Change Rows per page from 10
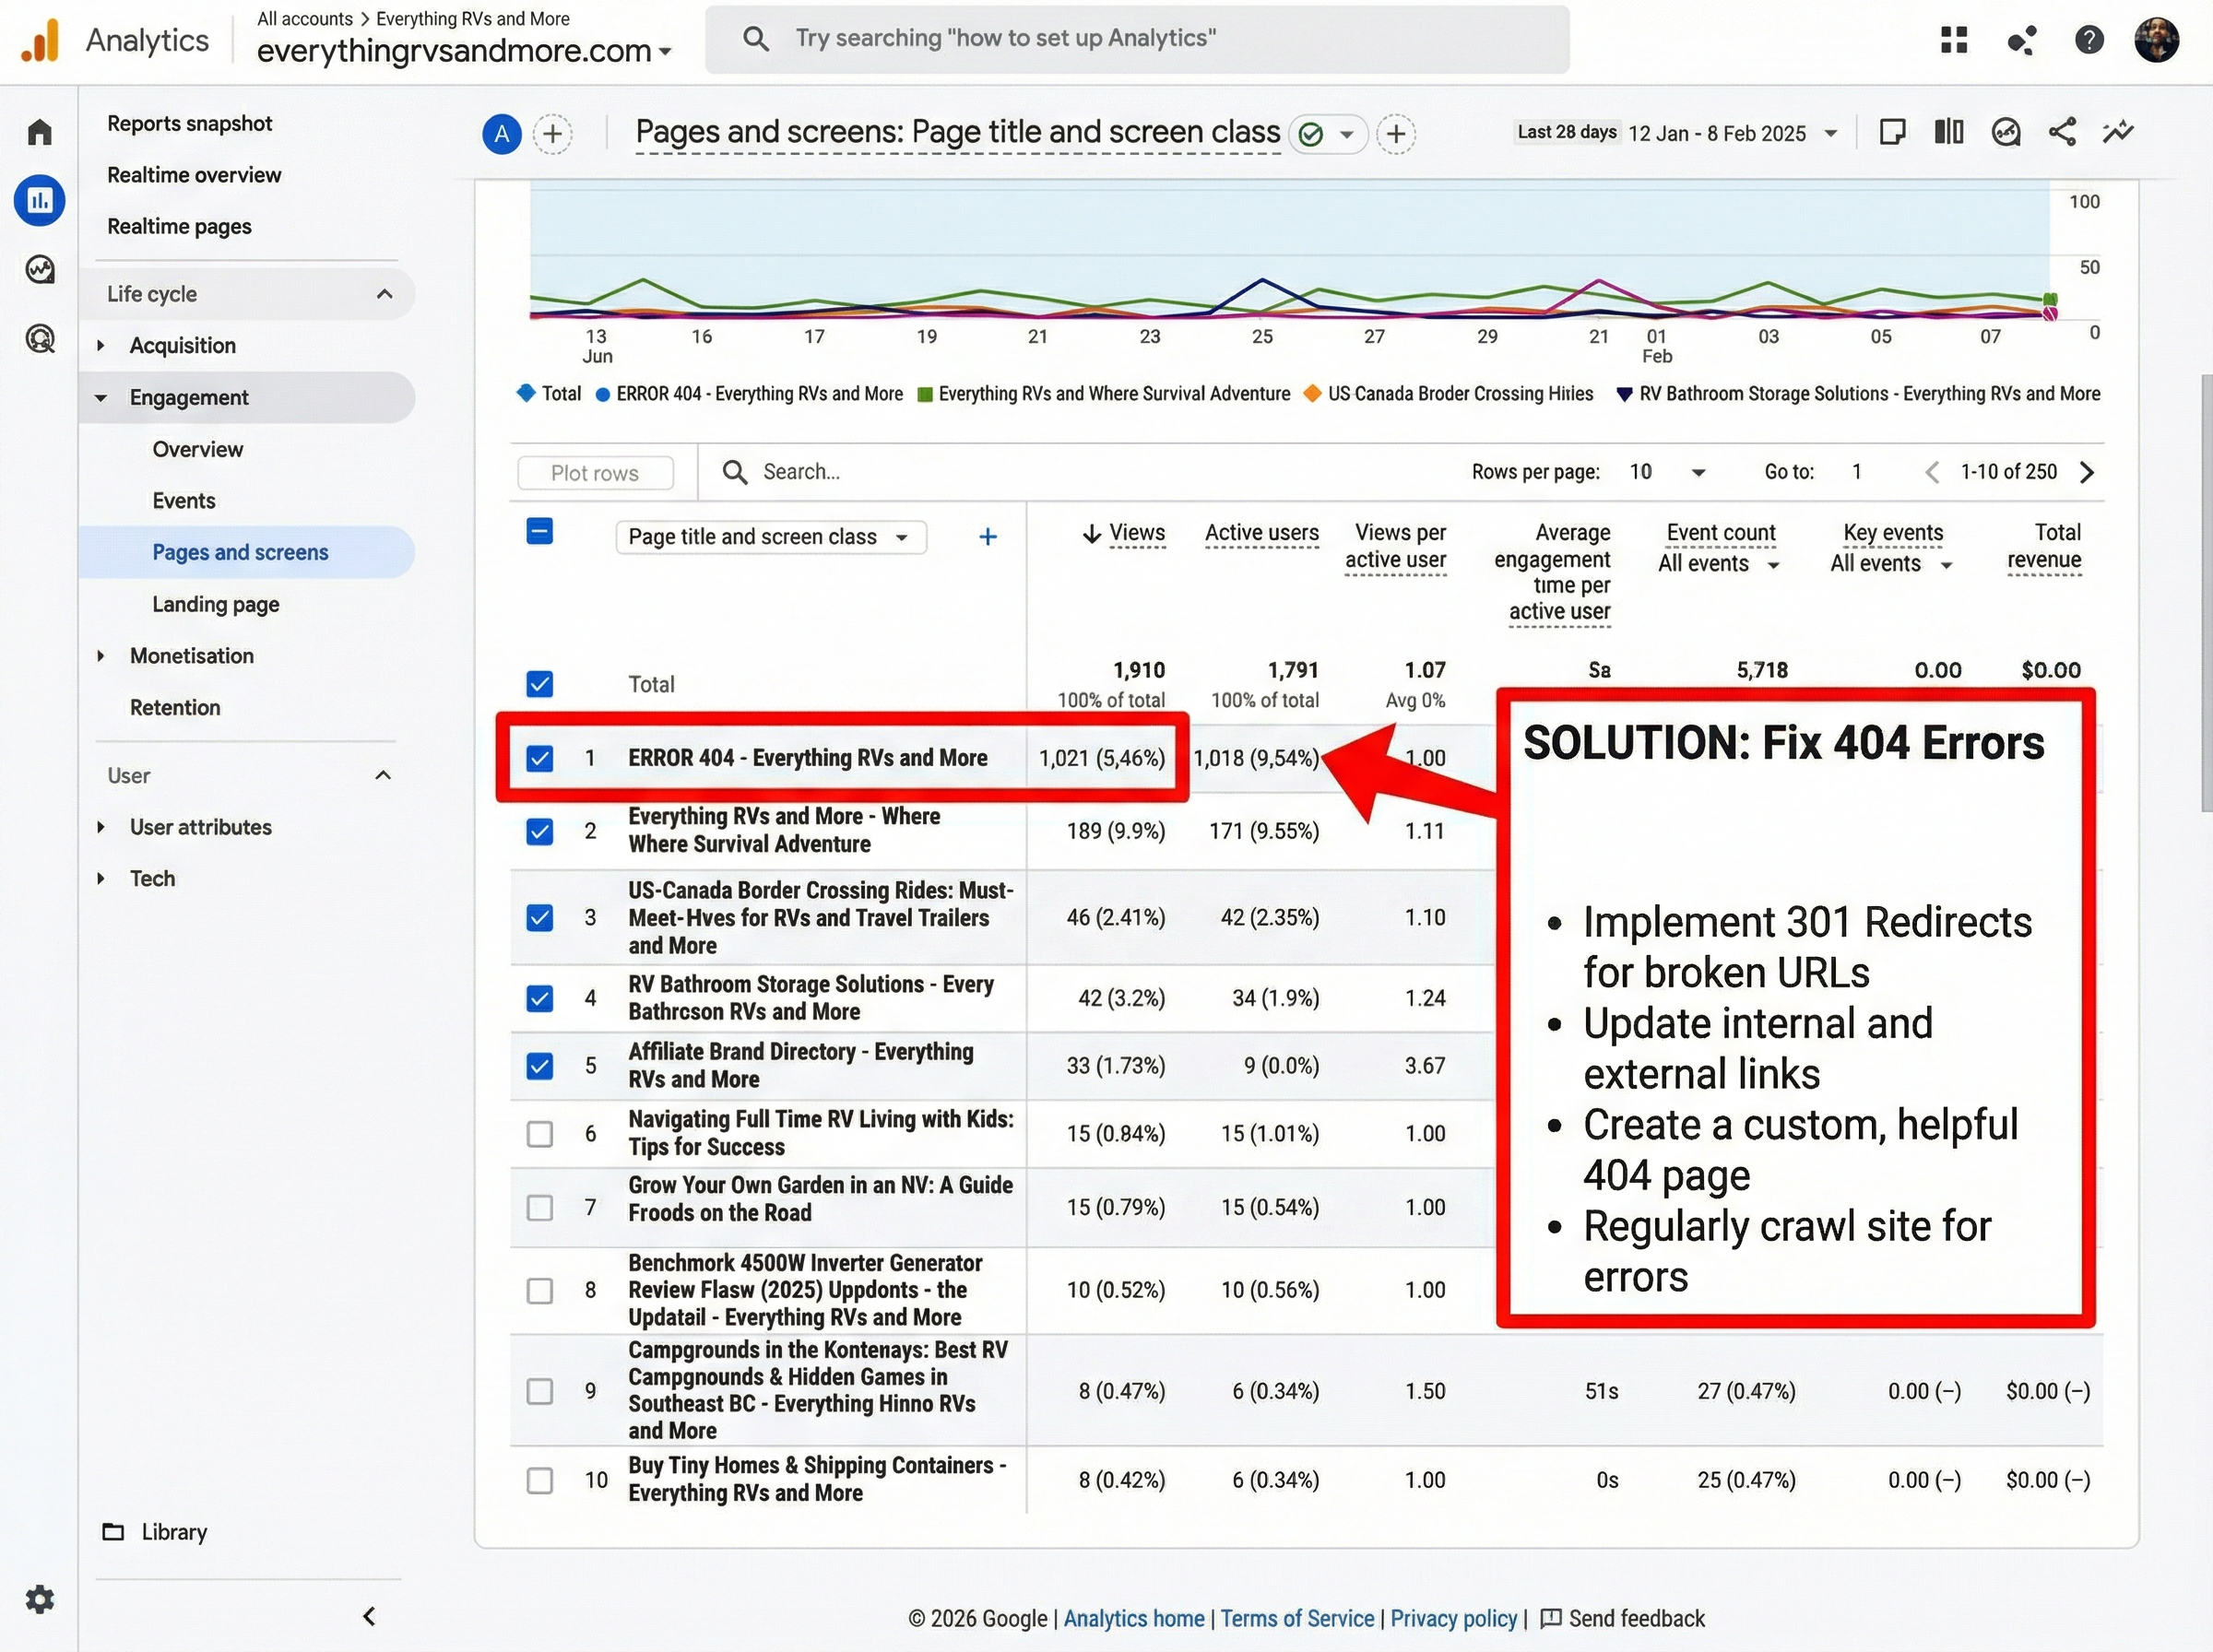This screenshot has height=1652, width=2213. point(1668,471)
